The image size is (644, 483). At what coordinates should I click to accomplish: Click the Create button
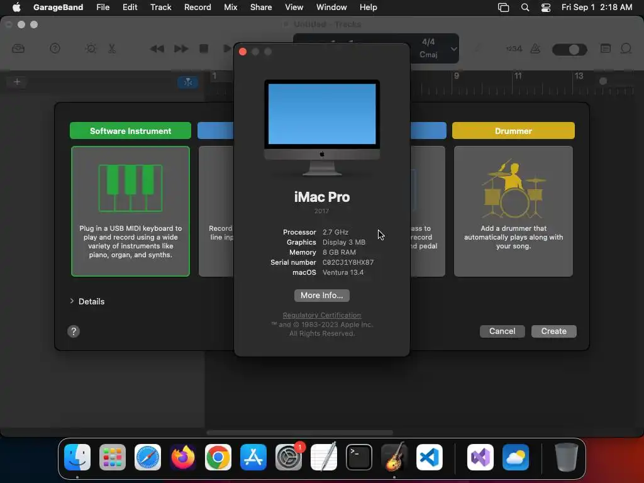pyautogui.click(x=553, y=331)
